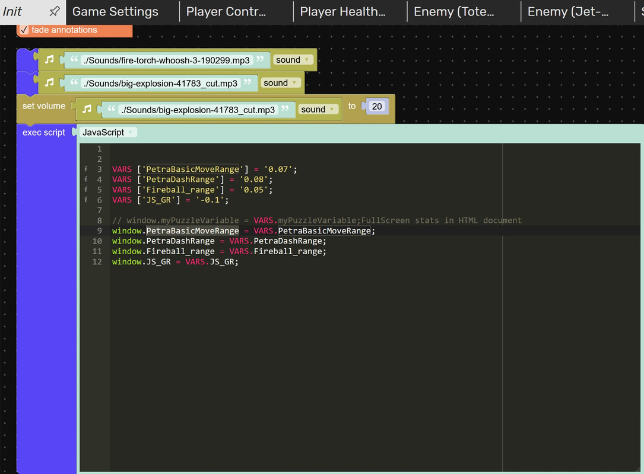Open sound dropdown inside set volume block

point(318,109)
